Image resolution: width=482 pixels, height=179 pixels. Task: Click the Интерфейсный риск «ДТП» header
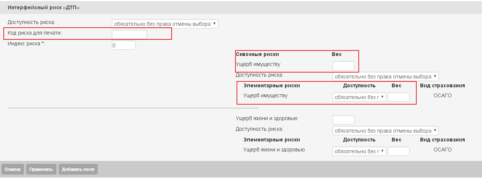coord(44,7)
